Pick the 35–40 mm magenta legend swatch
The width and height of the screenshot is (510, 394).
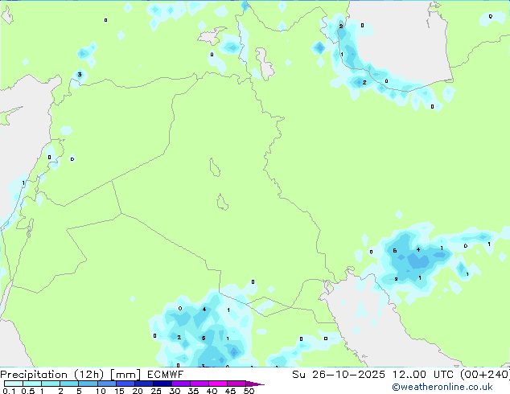point(199,384)
